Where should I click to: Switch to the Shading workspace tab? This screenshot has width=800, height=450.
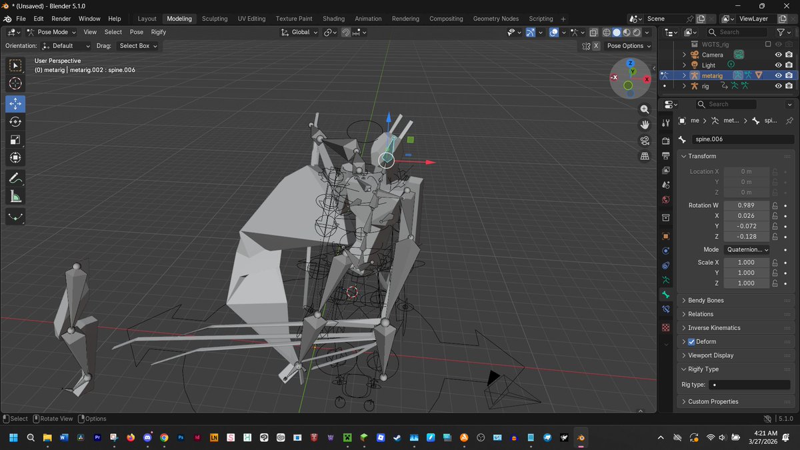(333, 19)
